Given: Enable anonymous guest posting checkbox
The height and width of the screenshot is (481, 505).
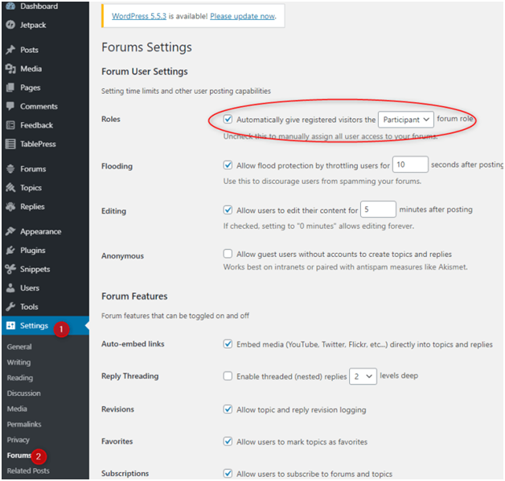Looking at the screenshot, I should (228, 254).
